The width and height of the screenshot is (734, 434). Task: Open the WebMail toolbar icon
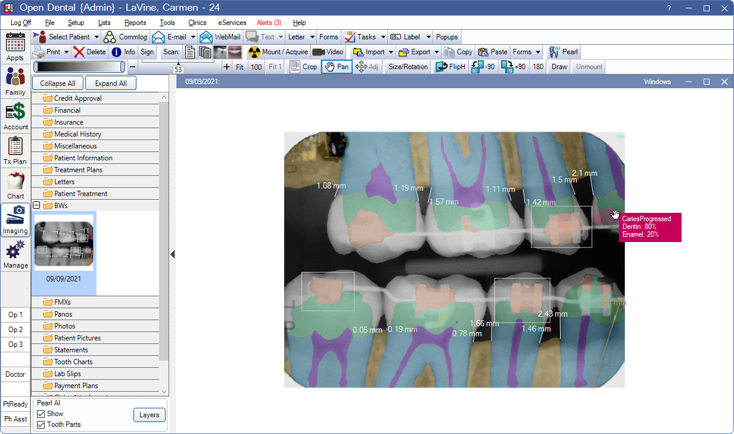[206, 37]
